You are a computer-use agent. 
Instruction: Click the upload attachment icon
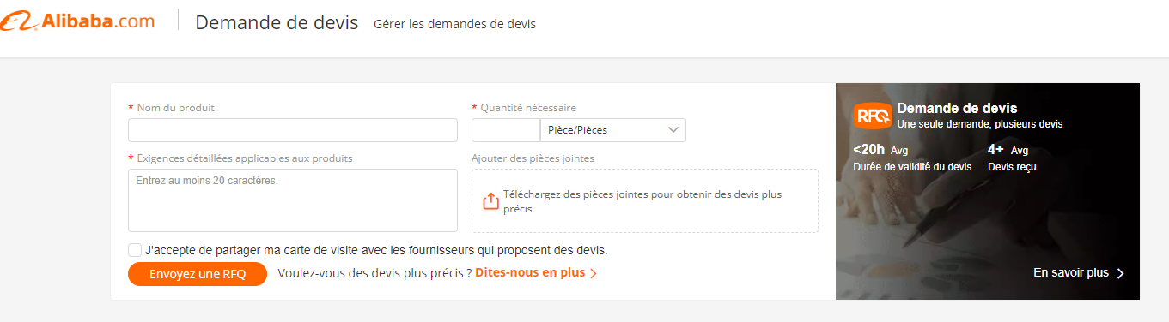point(490,201)
